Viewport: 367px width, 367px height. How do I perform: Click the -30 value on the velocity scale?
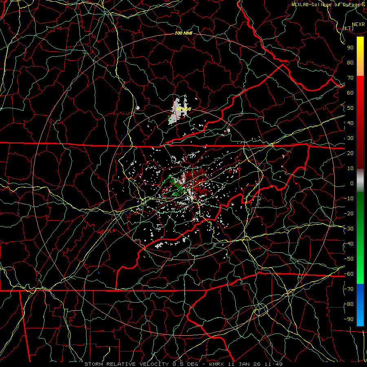click(349, 229)
